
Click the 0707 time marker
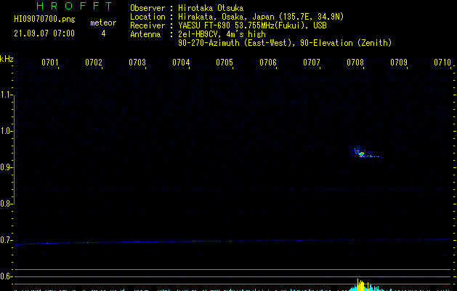(x=311, y=63)
